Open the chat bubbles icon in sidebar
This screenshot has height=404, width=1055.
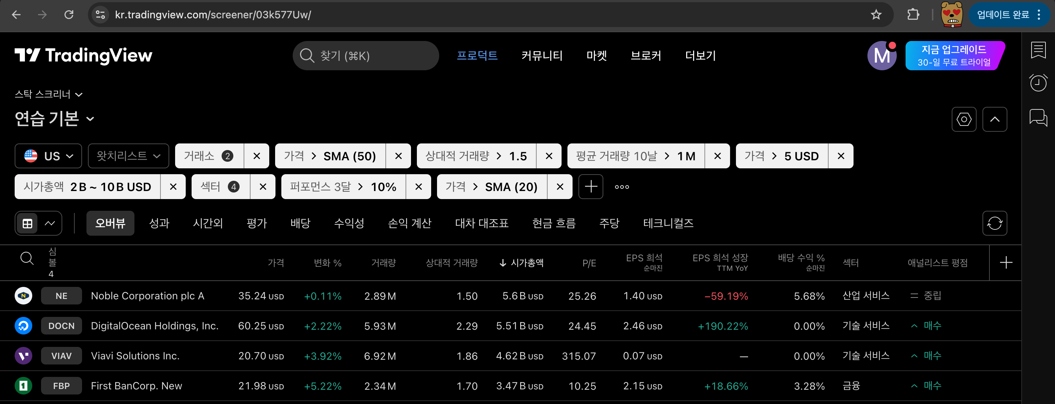[x=1038, y=118]
